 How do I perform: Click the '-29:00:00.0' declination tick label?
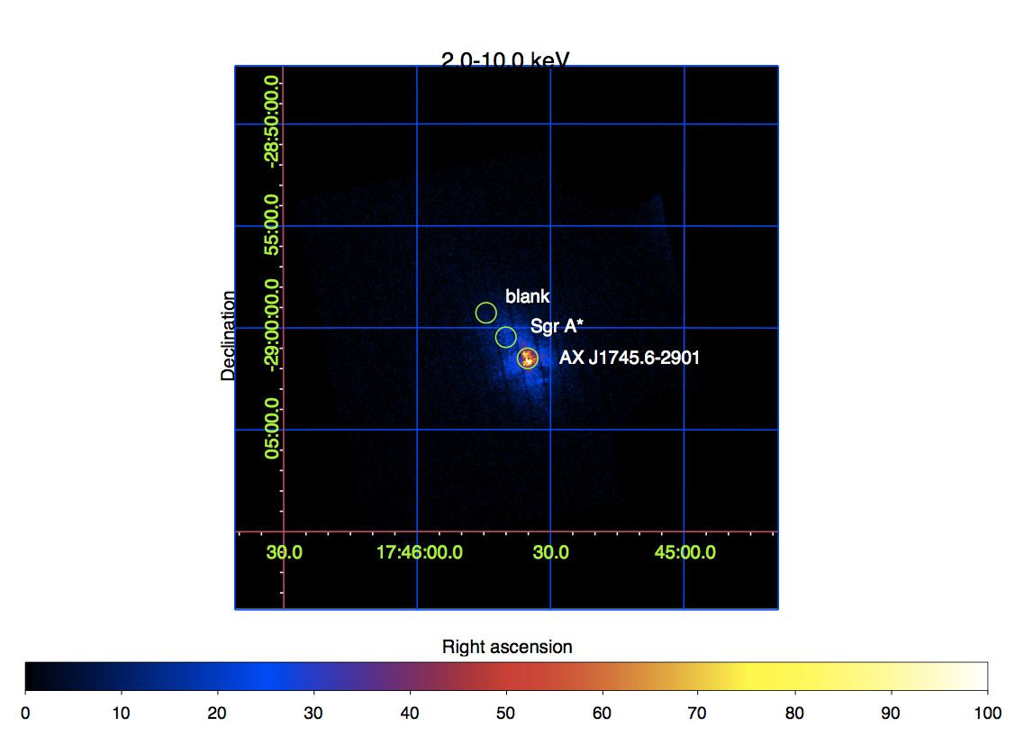272,325
